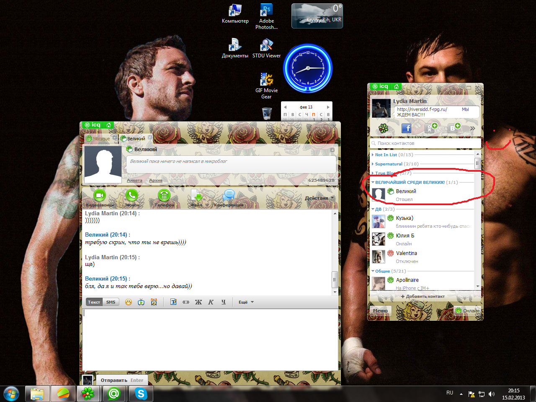Click Добавить контакт button

tap(423, 296)
